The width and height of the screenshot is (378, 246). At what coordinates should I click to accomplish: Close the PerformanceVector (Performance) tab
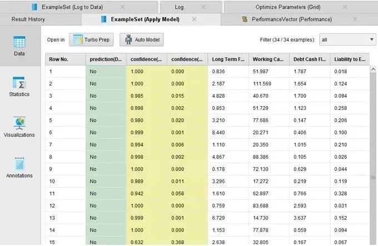(x=355, y=19)
